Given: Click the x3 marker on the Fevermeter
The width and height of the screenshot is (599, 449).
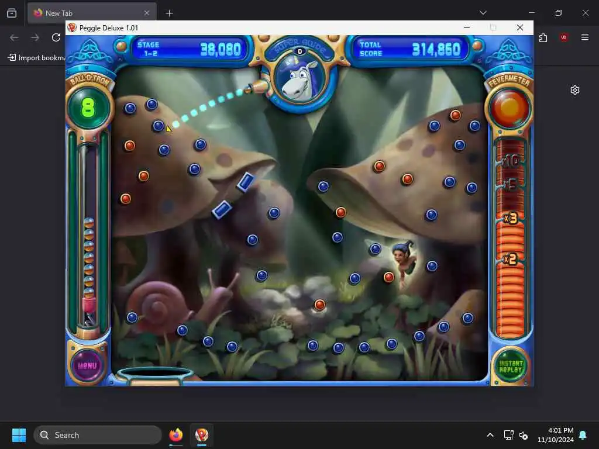Looking at the screenshot, I should (x=510, y=219).
